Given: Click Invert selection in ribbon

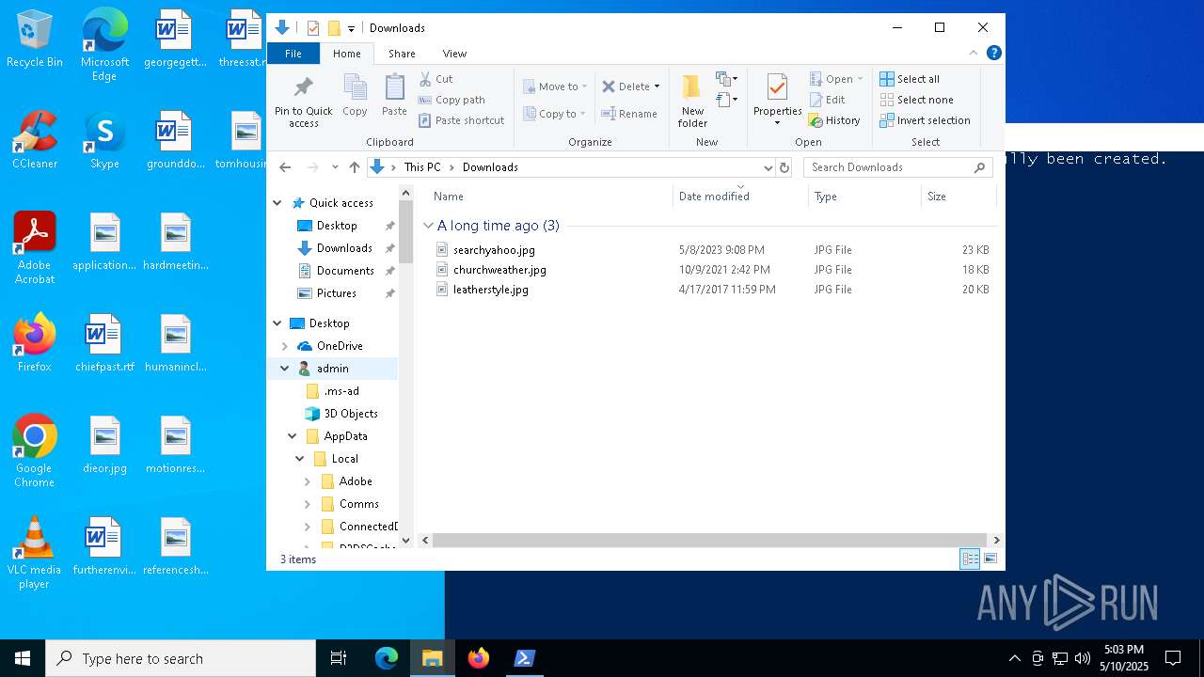Looking at the screenshot, I should pos(925,120).
